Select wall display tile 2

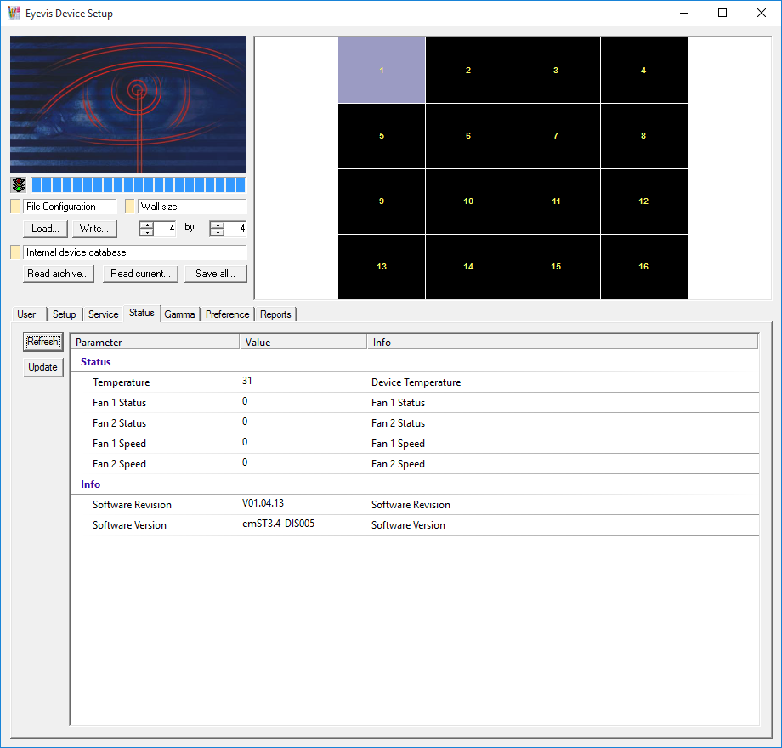[x=469, y=71]
